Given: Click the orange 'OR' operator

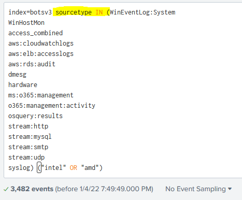Looking at the screenshot, I should click(74, 168).
